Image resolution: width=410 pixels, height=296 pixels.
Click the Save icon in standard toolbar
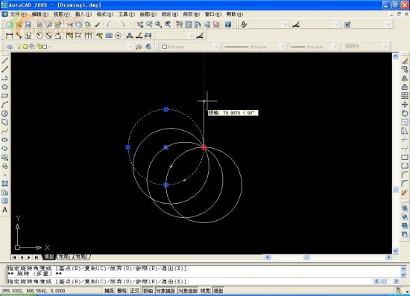pos(28,25)
